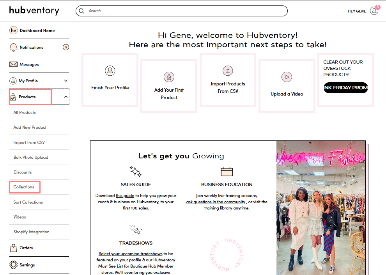Open the user account avatar icon
386x275 pixels.
tap(374, 11)
